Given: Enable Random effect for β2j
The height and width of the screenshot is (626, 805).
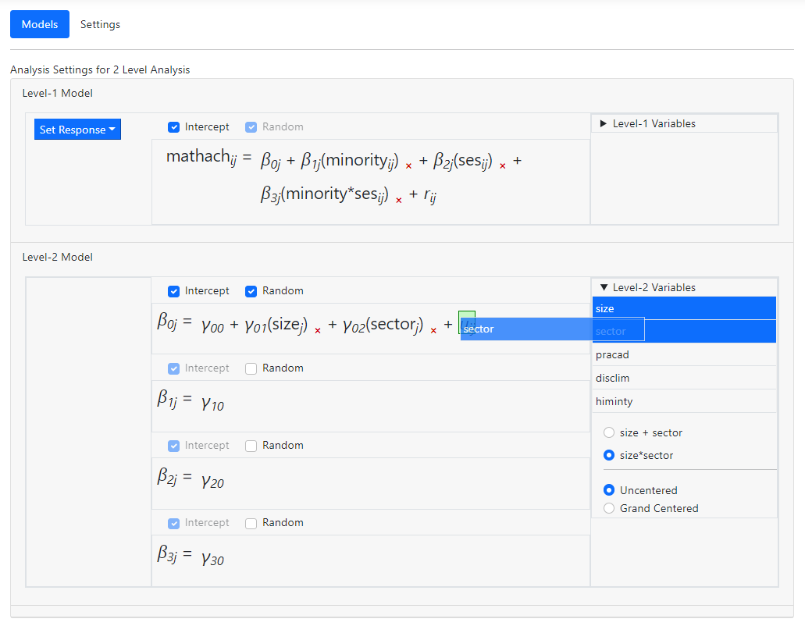Looking at the screenshot, I should coord(251,446).
